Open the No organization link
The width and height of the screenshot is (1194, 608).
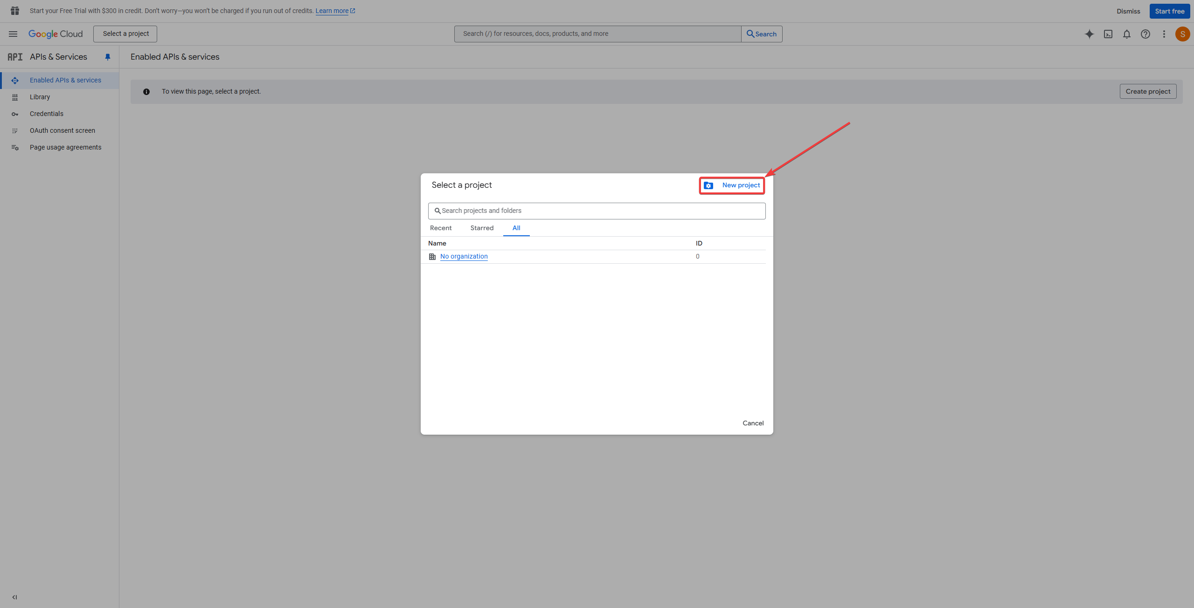click(464, 257)
